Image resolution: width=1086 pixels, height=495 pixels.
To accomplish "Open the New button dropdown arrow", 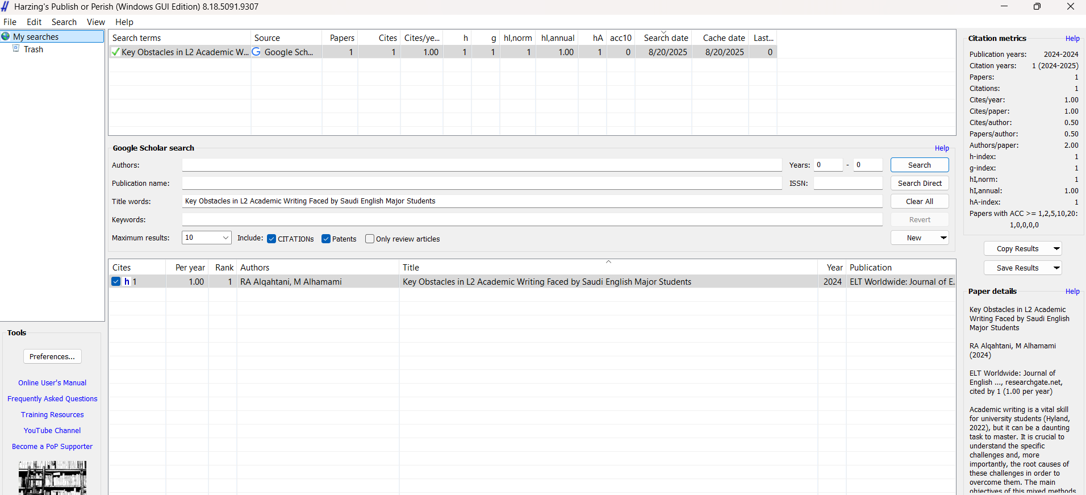I will [943, 238].
